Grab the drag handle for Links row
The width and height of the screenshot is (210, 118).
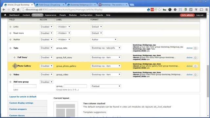pos(10,27)
